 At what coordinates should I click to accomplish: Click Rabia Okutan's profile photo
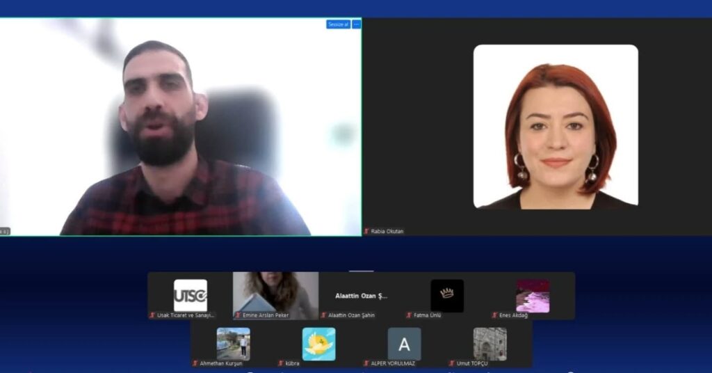[x=556, y=127]
